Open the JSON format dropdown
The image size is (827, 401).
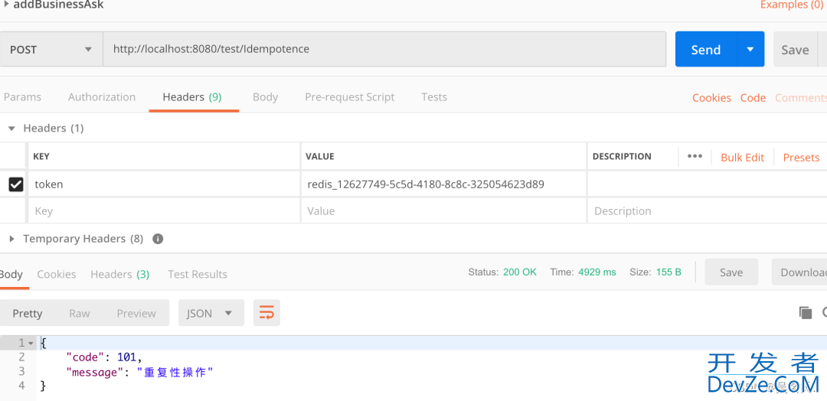coord(211,313)
